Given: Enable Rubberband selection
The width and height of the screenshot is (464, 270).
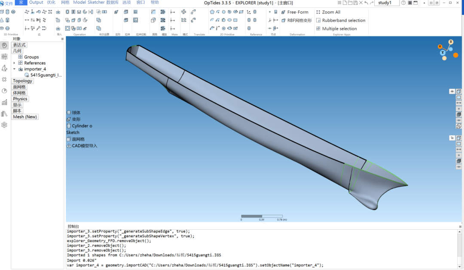Looking at the screenshot, I should pos(341,21).
